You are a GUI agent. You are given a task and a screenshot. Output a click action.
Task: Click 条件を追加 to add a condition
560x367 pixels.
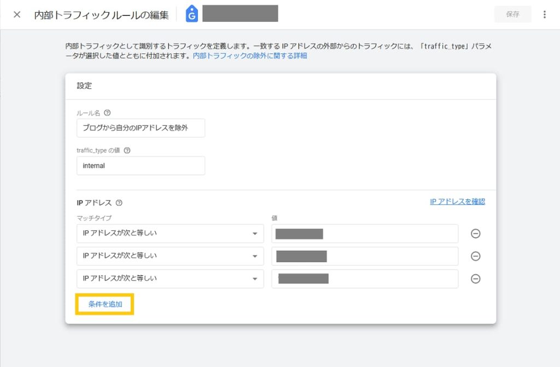coord(105,304)
